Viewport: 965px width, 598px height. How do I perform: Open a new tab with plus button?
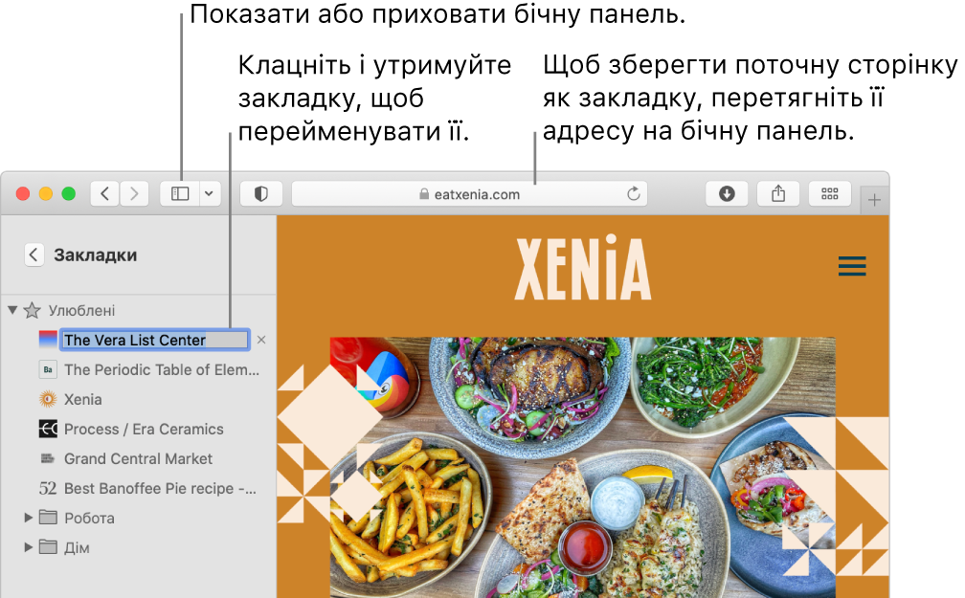874,199
